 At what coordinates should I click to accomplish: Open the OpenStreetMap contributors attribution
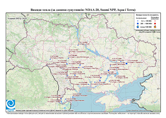[x=143, y=110]
